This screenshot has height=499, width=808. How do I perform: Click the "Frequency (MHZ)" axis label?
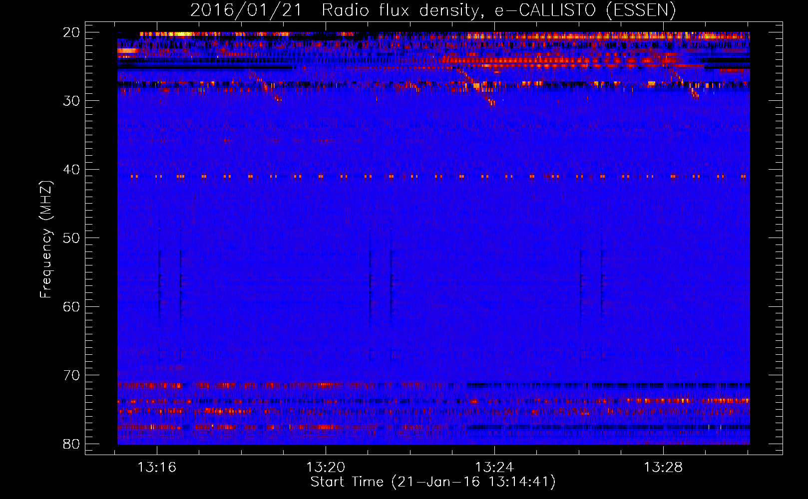(46, 240)
